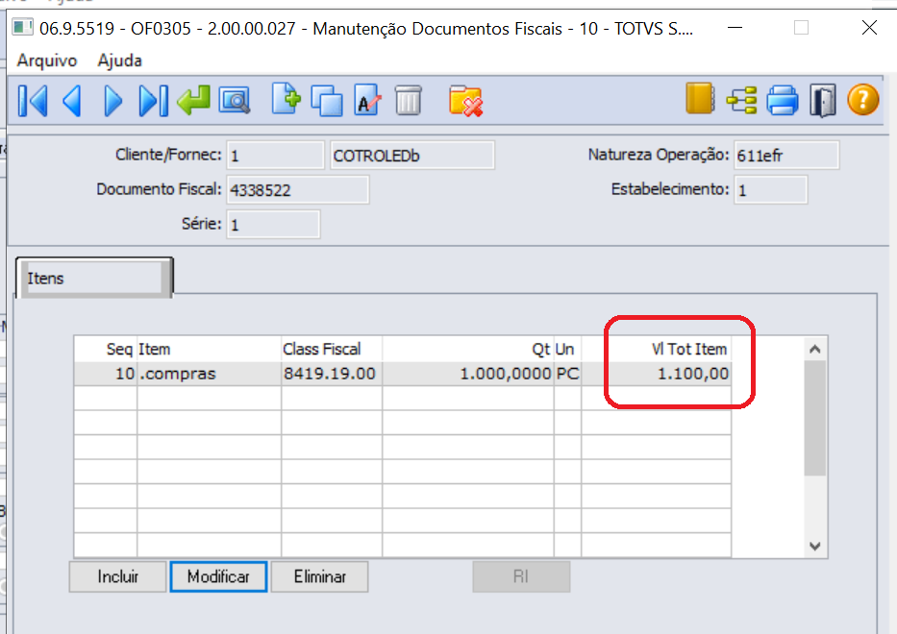Screen dimensions: 897x634
Task: Select quantity cell 1.000,0000
Action: coord(467,374)
